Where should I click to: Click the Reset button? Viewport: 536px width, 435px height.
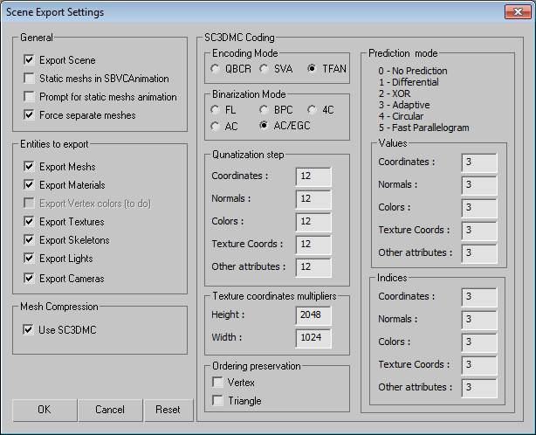168,410
